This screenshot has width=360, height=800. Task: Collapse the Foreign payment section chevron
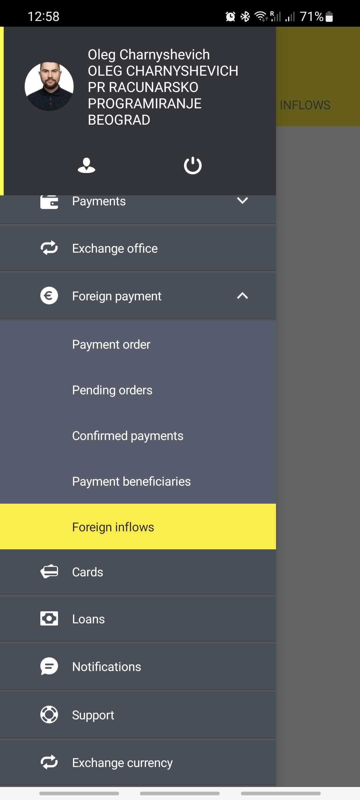242,296
